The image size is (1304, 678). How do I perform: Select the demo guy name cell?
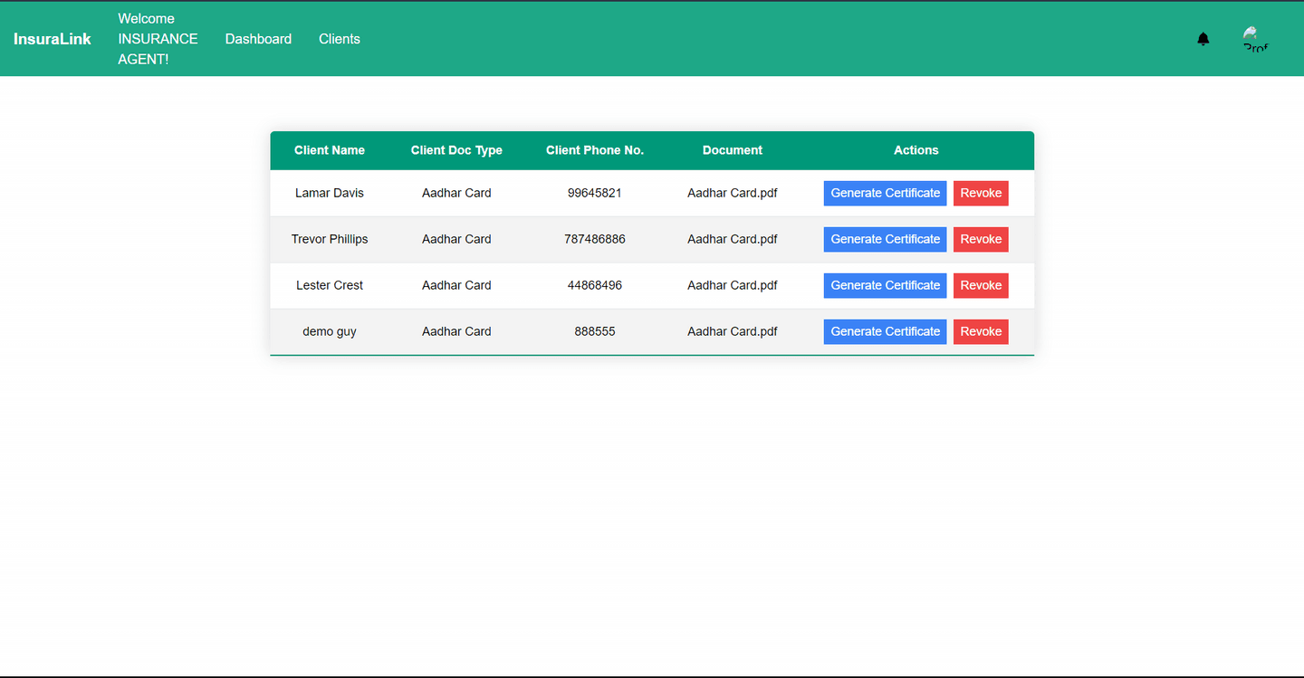pyautogui.click(x=330, y=331)
